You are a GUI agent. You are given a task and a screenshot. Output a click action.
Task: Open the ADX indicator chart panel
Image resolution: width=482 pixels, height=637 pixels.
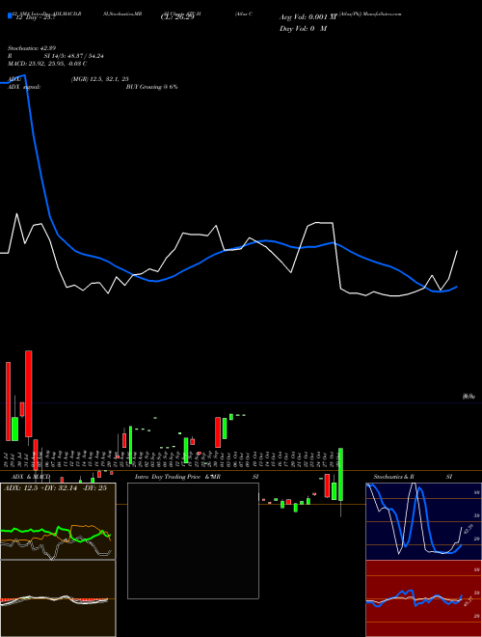pos(58,521)
